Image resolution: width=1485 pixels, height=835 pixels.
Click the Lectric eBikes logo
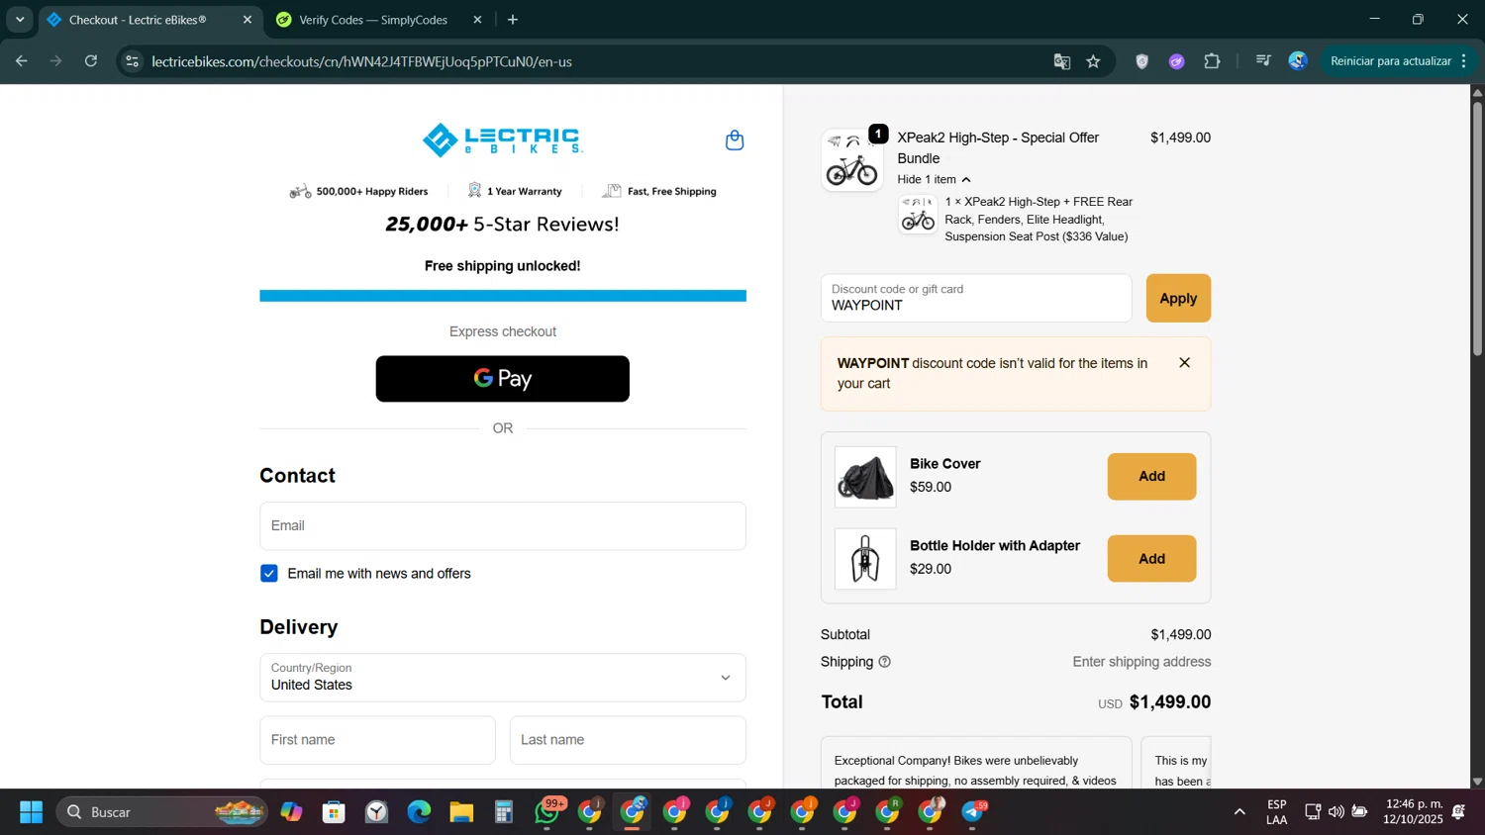503,139
